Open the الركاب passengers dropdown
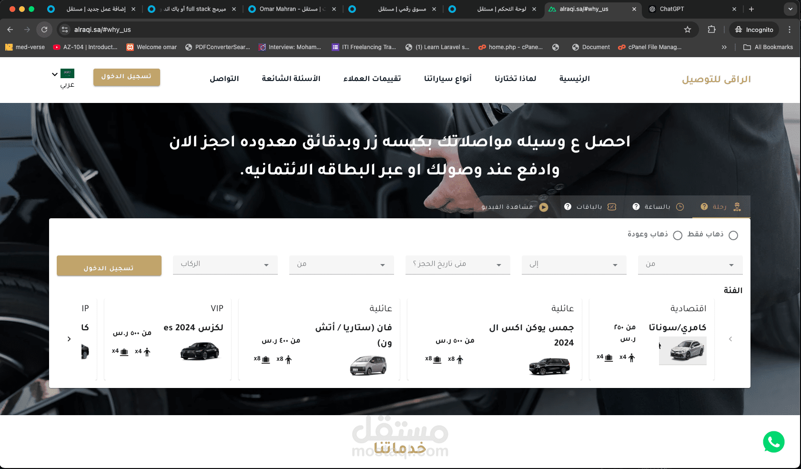The width and height of the screenshot is (801, 469). [x=225, y=265]
